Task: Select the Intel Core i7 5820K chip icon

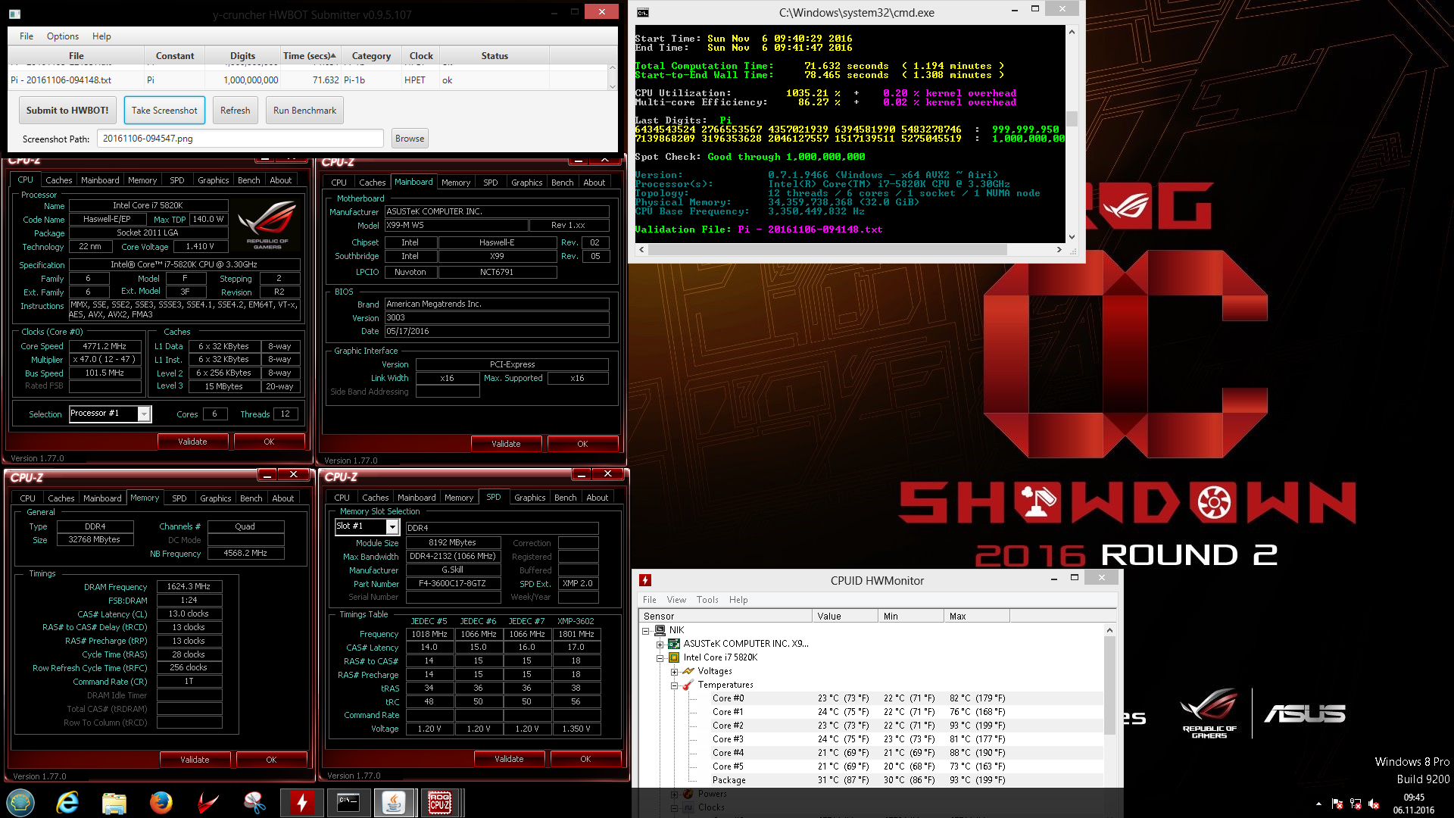Action: [673, 657]
